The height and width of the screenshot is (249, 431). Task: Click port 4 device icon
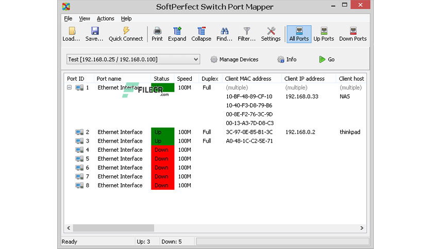(x=79, y=150)
